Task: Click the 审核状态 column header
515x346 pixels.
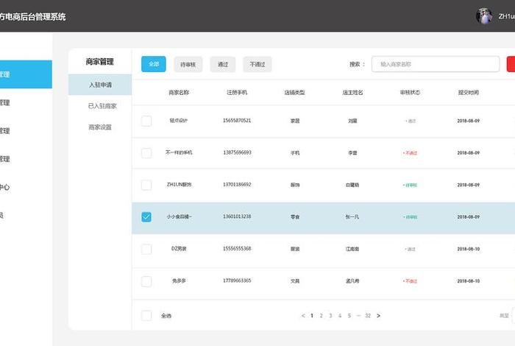Action: pos(411,93)
